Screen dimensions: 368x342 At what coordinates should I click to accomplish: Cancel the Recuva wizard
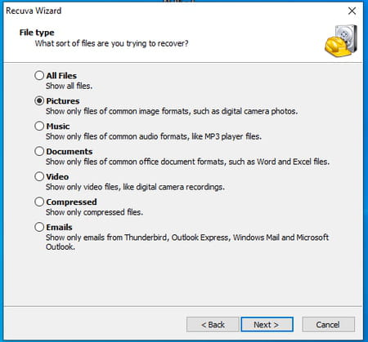[x=328, y=324]
